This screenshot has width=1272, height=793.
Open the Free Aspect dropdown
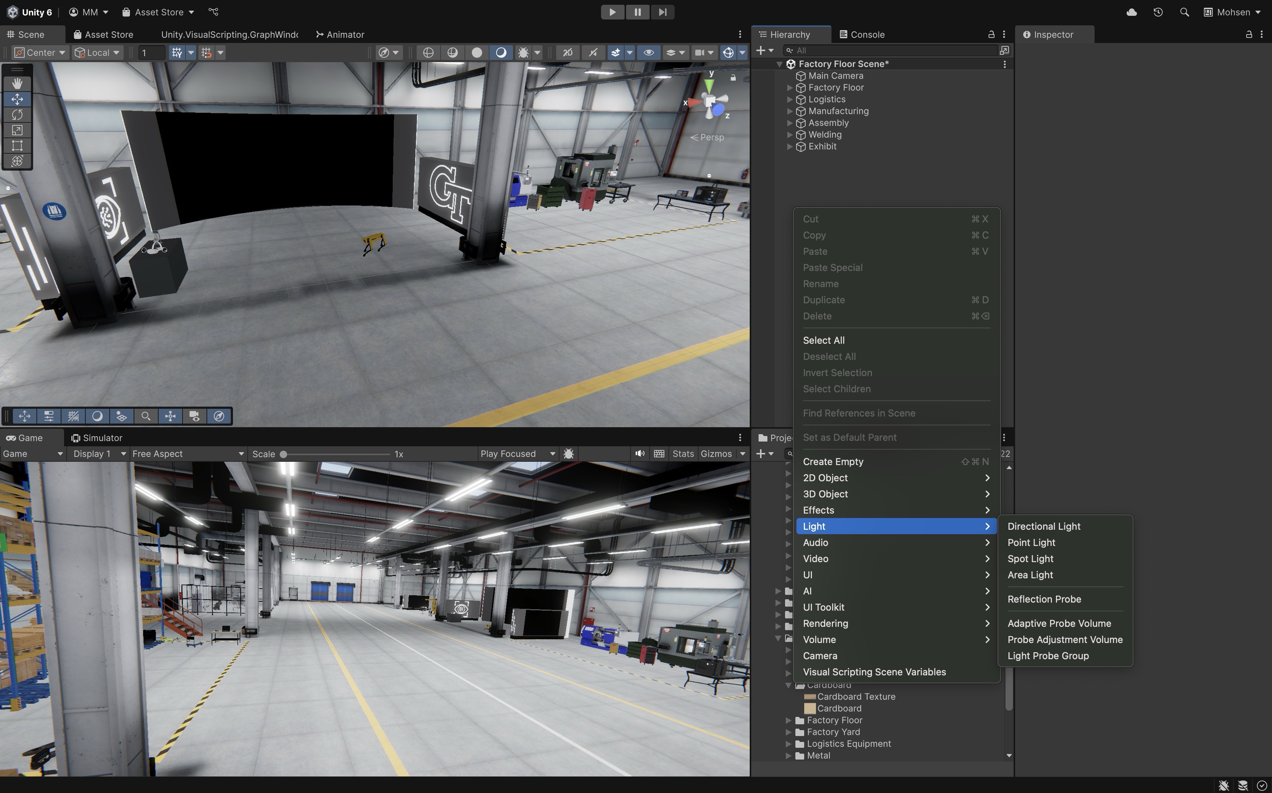click(188, 454)
